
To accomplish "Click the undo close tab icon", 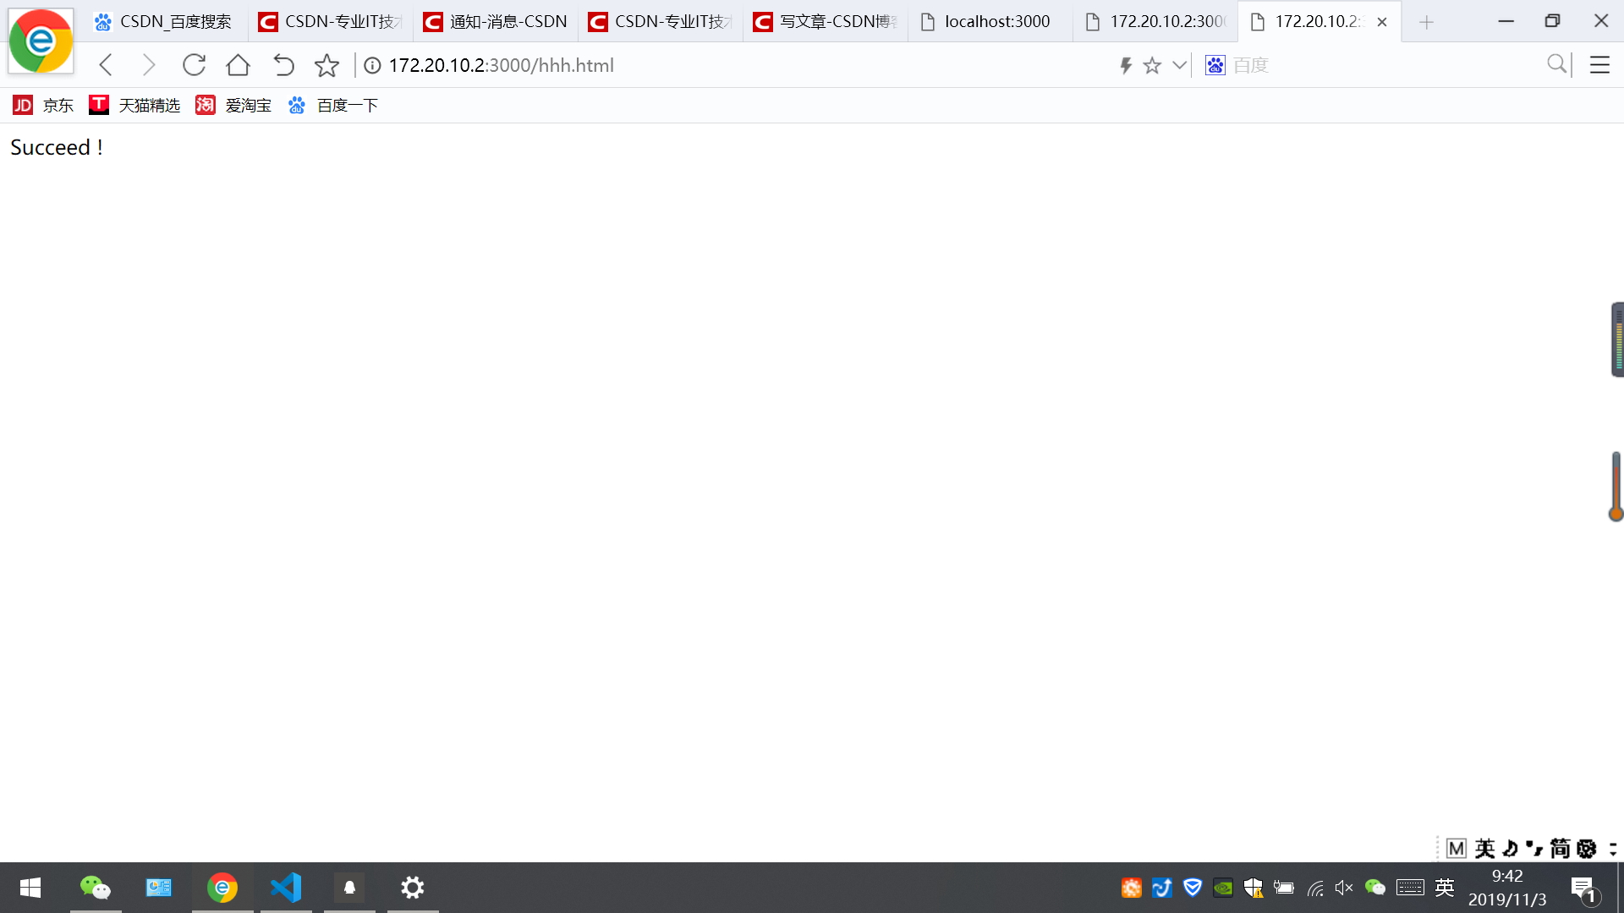I will coord(283,65).
